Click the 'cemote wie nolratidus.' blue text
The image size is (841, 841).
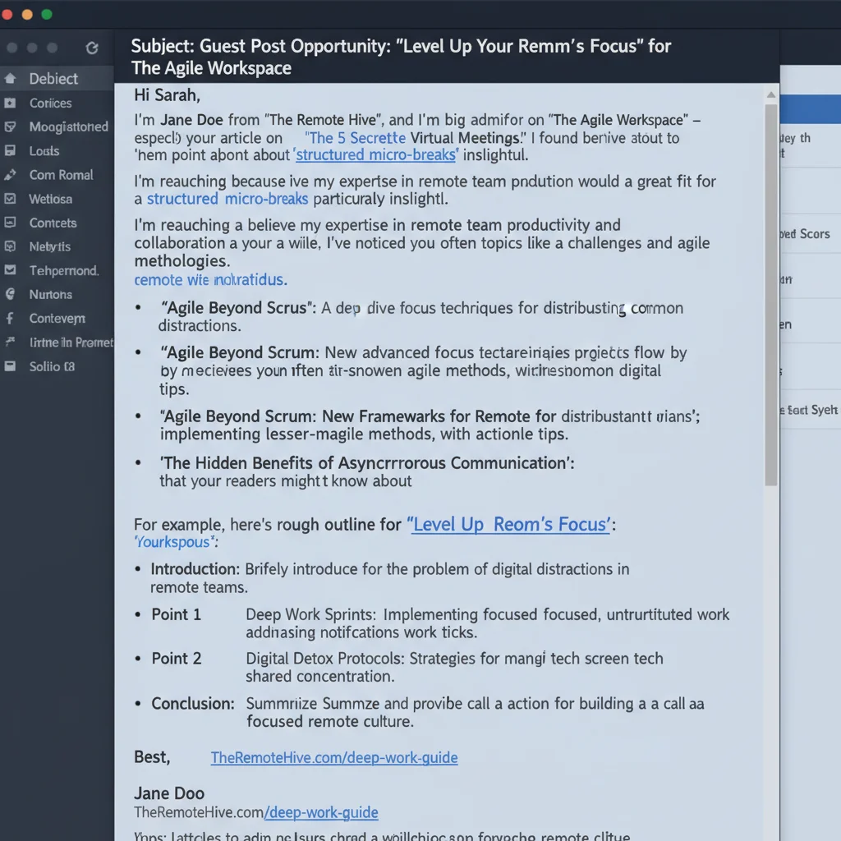(211, 280)
